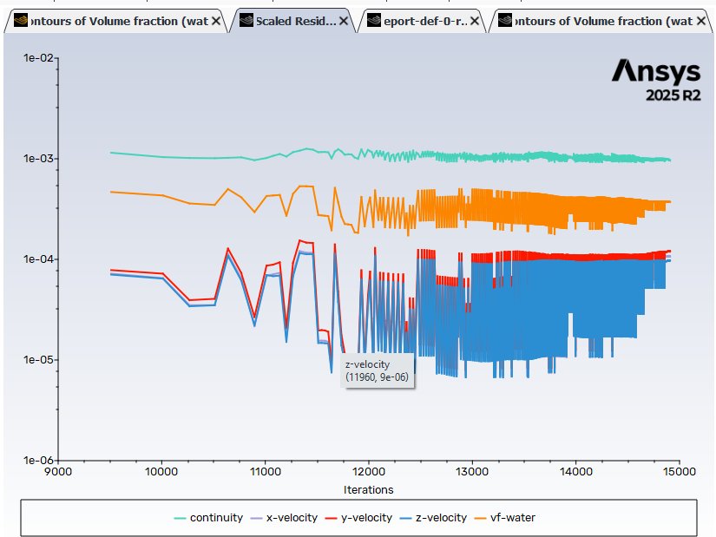
Task: Close the leftmost Contours of Volume fraction tab
Action: pyautogui.click(x=216, y=20)
